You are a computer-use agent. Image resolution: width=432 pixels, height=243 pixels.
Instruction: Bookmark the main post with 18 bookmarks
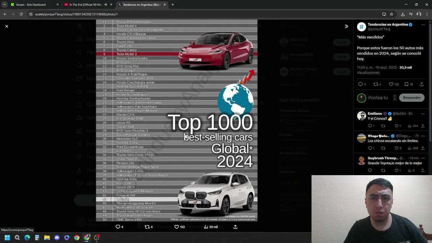(x=406, y=84)
